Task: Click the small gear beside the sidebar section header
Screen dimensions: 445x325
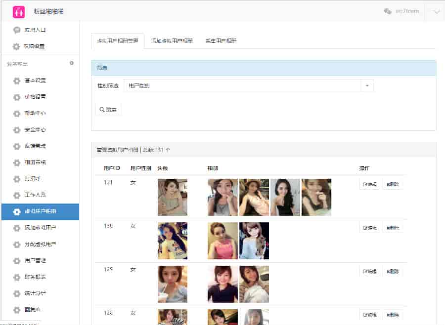Action: click(x=72, y=63)
